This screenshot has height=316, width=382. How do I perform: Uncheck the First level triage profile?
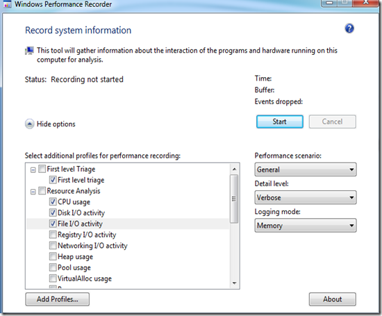coord(53,180)
